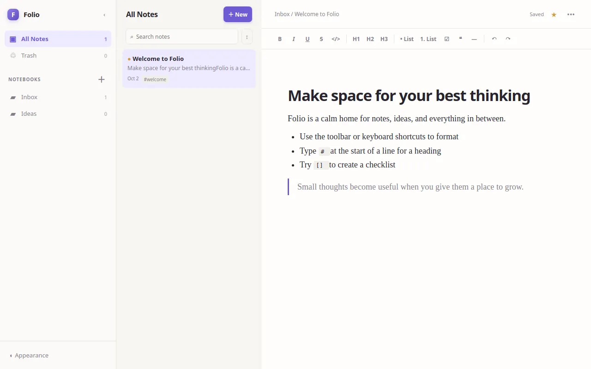
Task: Add a new notebook with plus
Action: pos(102,79)
